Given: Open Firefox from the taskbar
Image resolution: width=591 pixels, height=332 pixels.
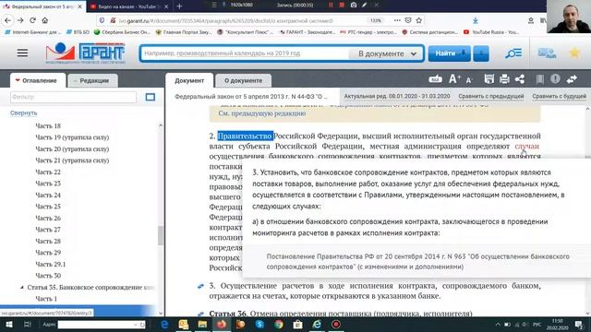Looking at the screenshot, I should click(222, 324).
